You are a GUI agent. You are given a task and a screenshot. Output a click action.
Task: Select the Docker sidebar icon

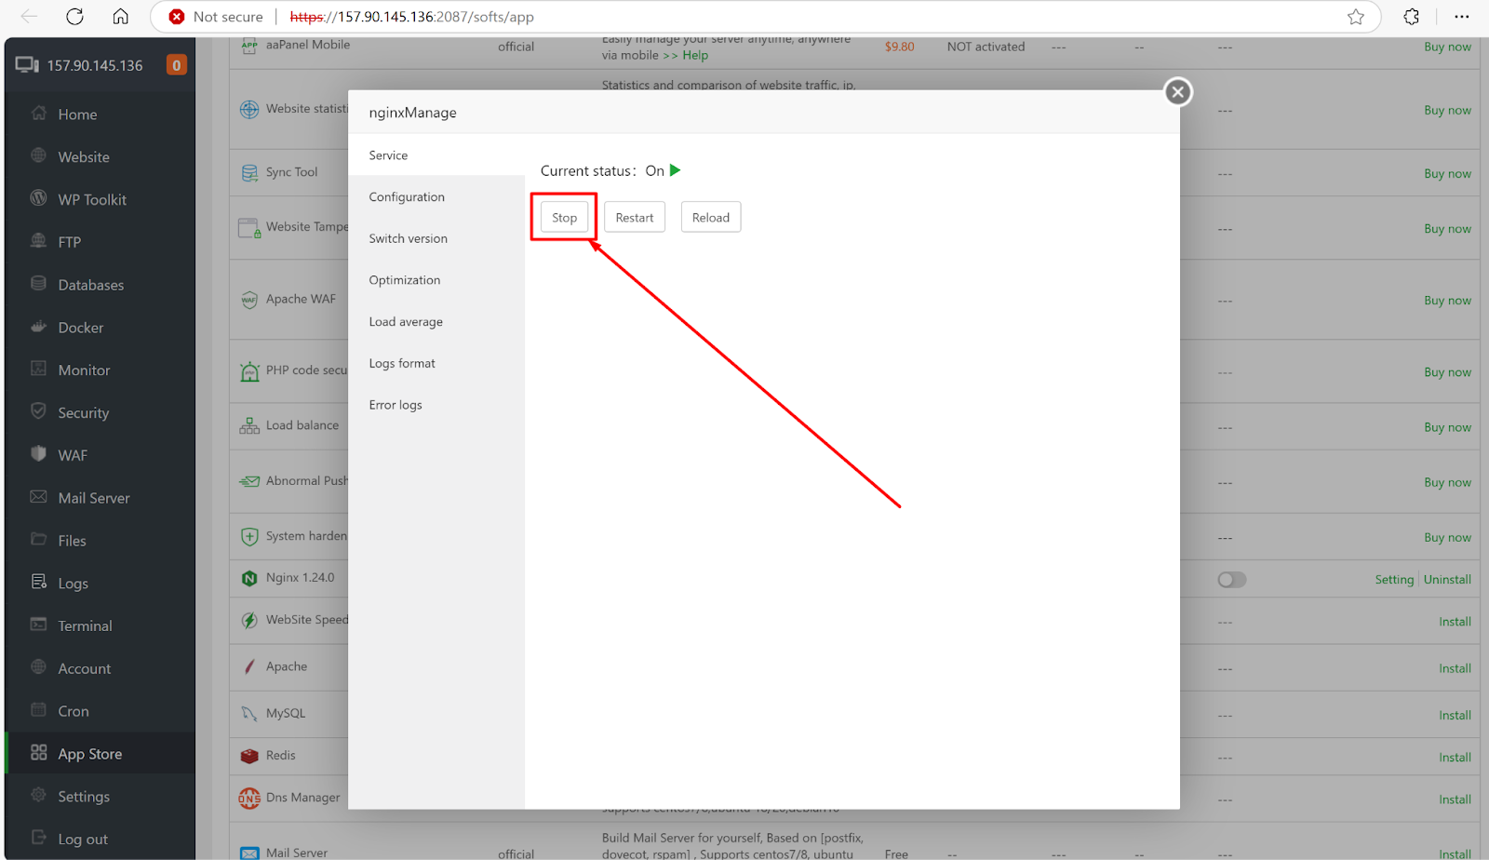point(37,327)
